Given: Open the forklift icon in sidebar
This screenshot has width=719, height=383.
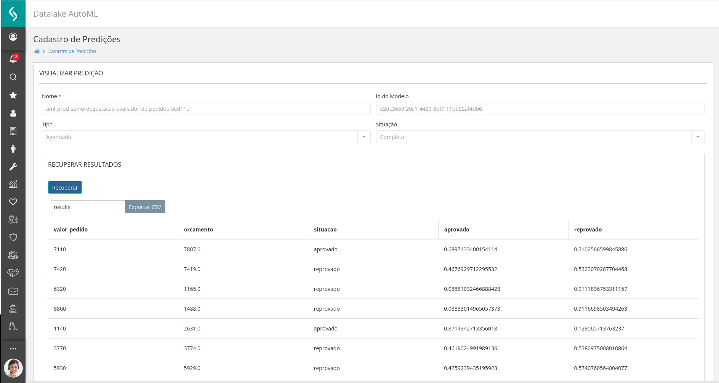Looking at the screenshot, I should (x=13, y=326).
